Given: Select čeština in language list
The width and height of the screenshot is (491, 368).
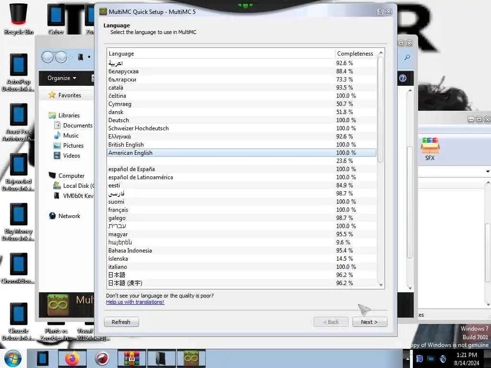Looking at the screenshot, I should (x=242, y=96).
